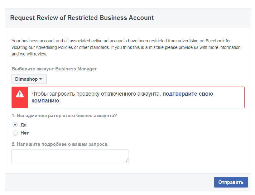Image resolution: width=255 pixels, height=195 pixels.
Task: Click the text area resize grip
Action: coord(126,161)
